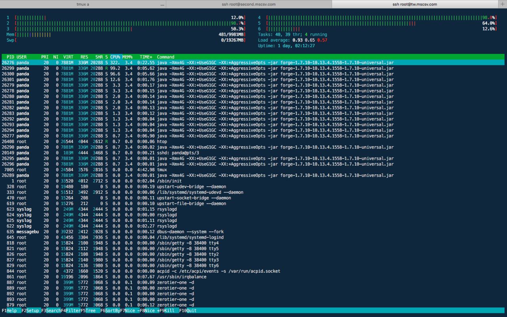507x317 pixels.
Task: Select the ssh root@tw.mscsv.com tab
Action: 415,4
